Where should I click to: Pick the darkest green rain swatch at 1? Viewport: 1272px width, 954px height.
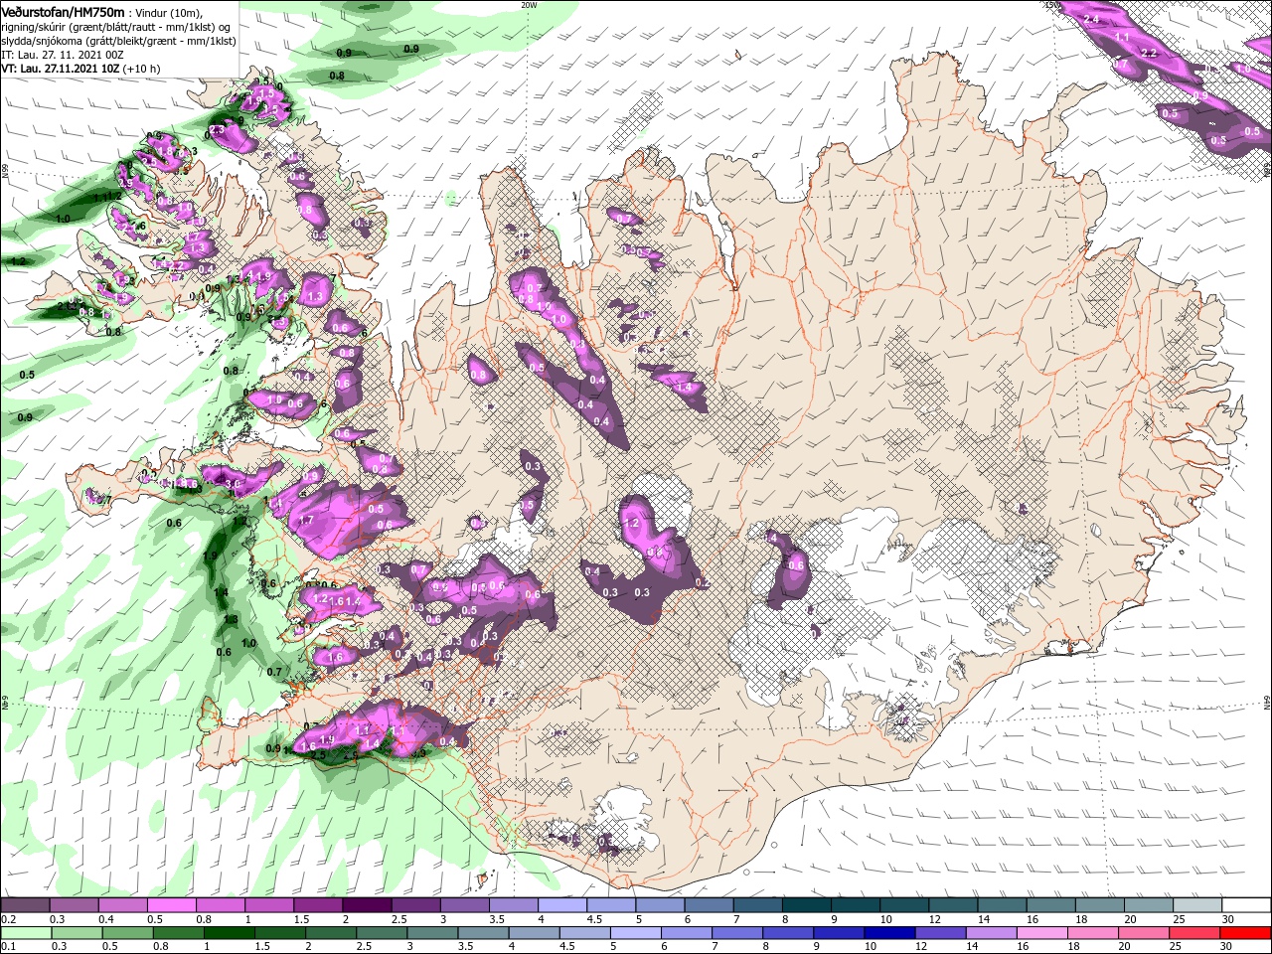(x=230, y=933)
